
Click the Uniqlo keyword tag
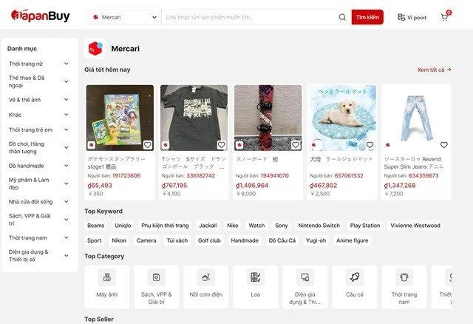click(123, 226)
